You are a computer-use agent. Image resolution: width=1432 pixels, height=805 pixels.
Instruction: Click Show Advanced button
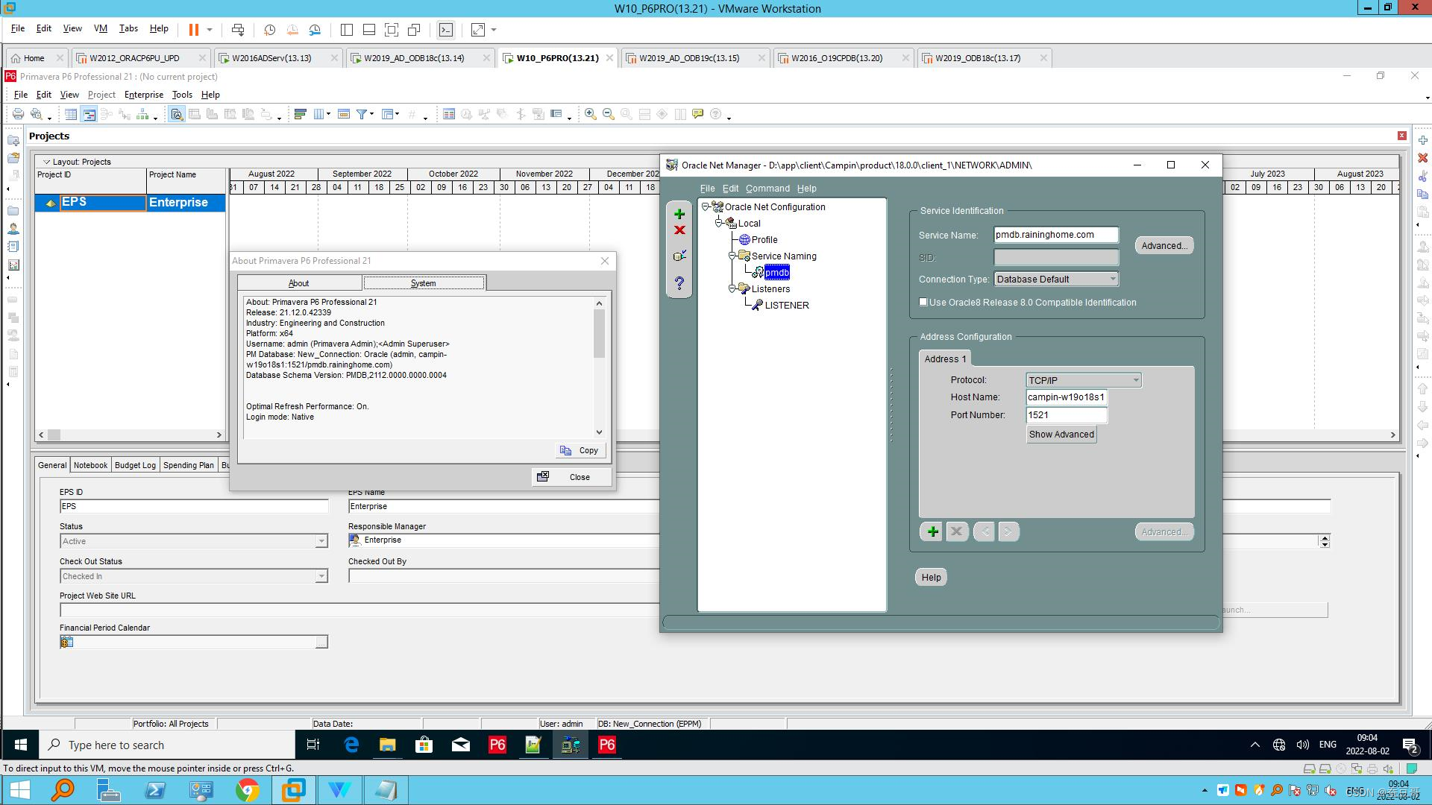click(1061, 435)
